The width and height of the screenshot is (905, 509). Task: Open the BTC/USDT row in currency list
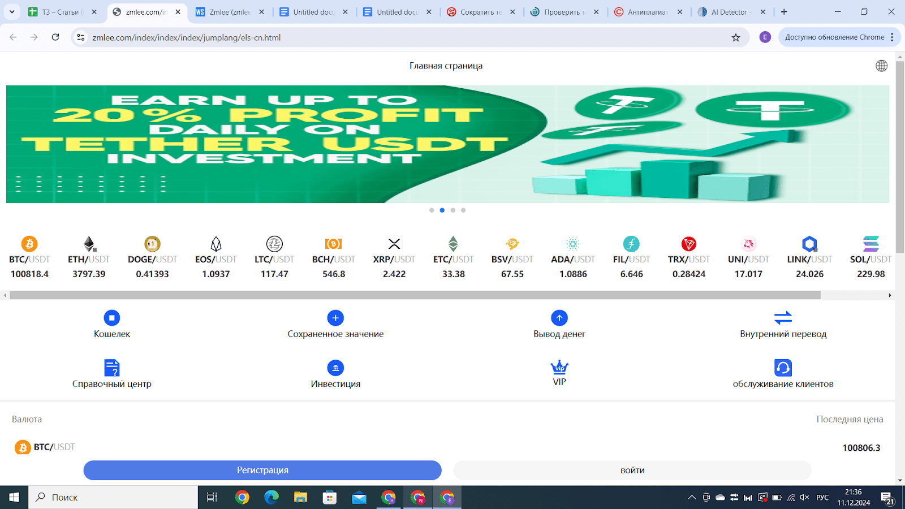(447, 447)
